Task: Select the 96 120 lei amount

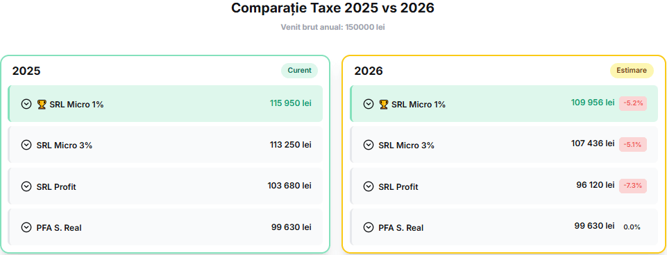Action: tap(595, 185)
